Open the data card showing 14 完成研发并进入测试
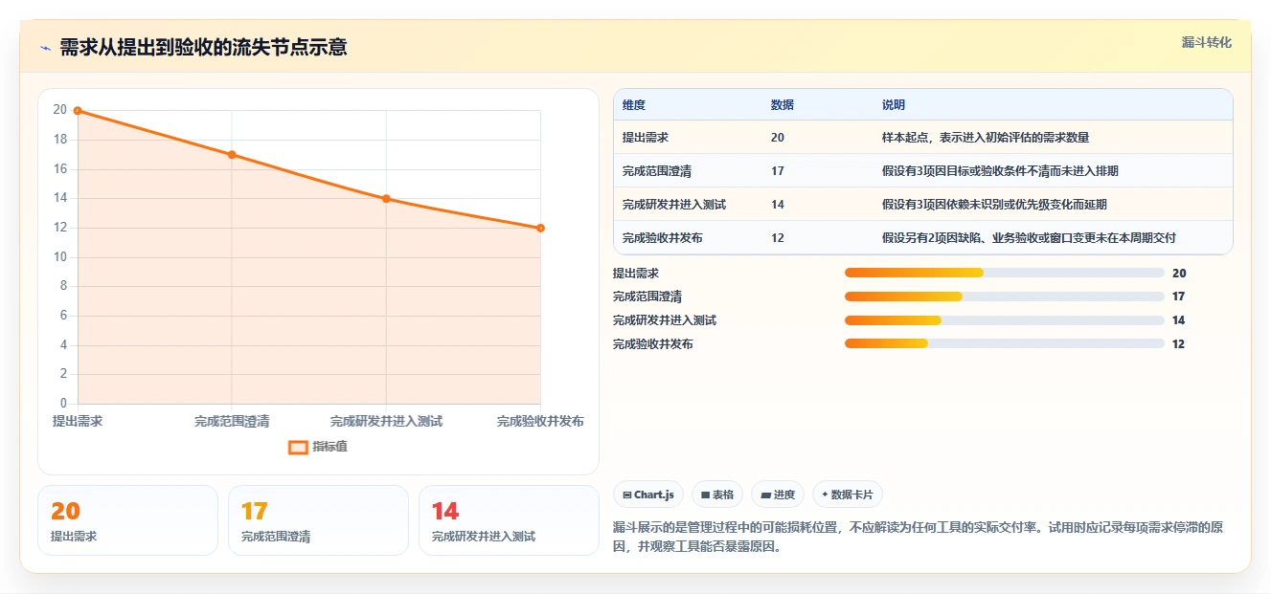 pyautogui.click(x=509, y=520)
